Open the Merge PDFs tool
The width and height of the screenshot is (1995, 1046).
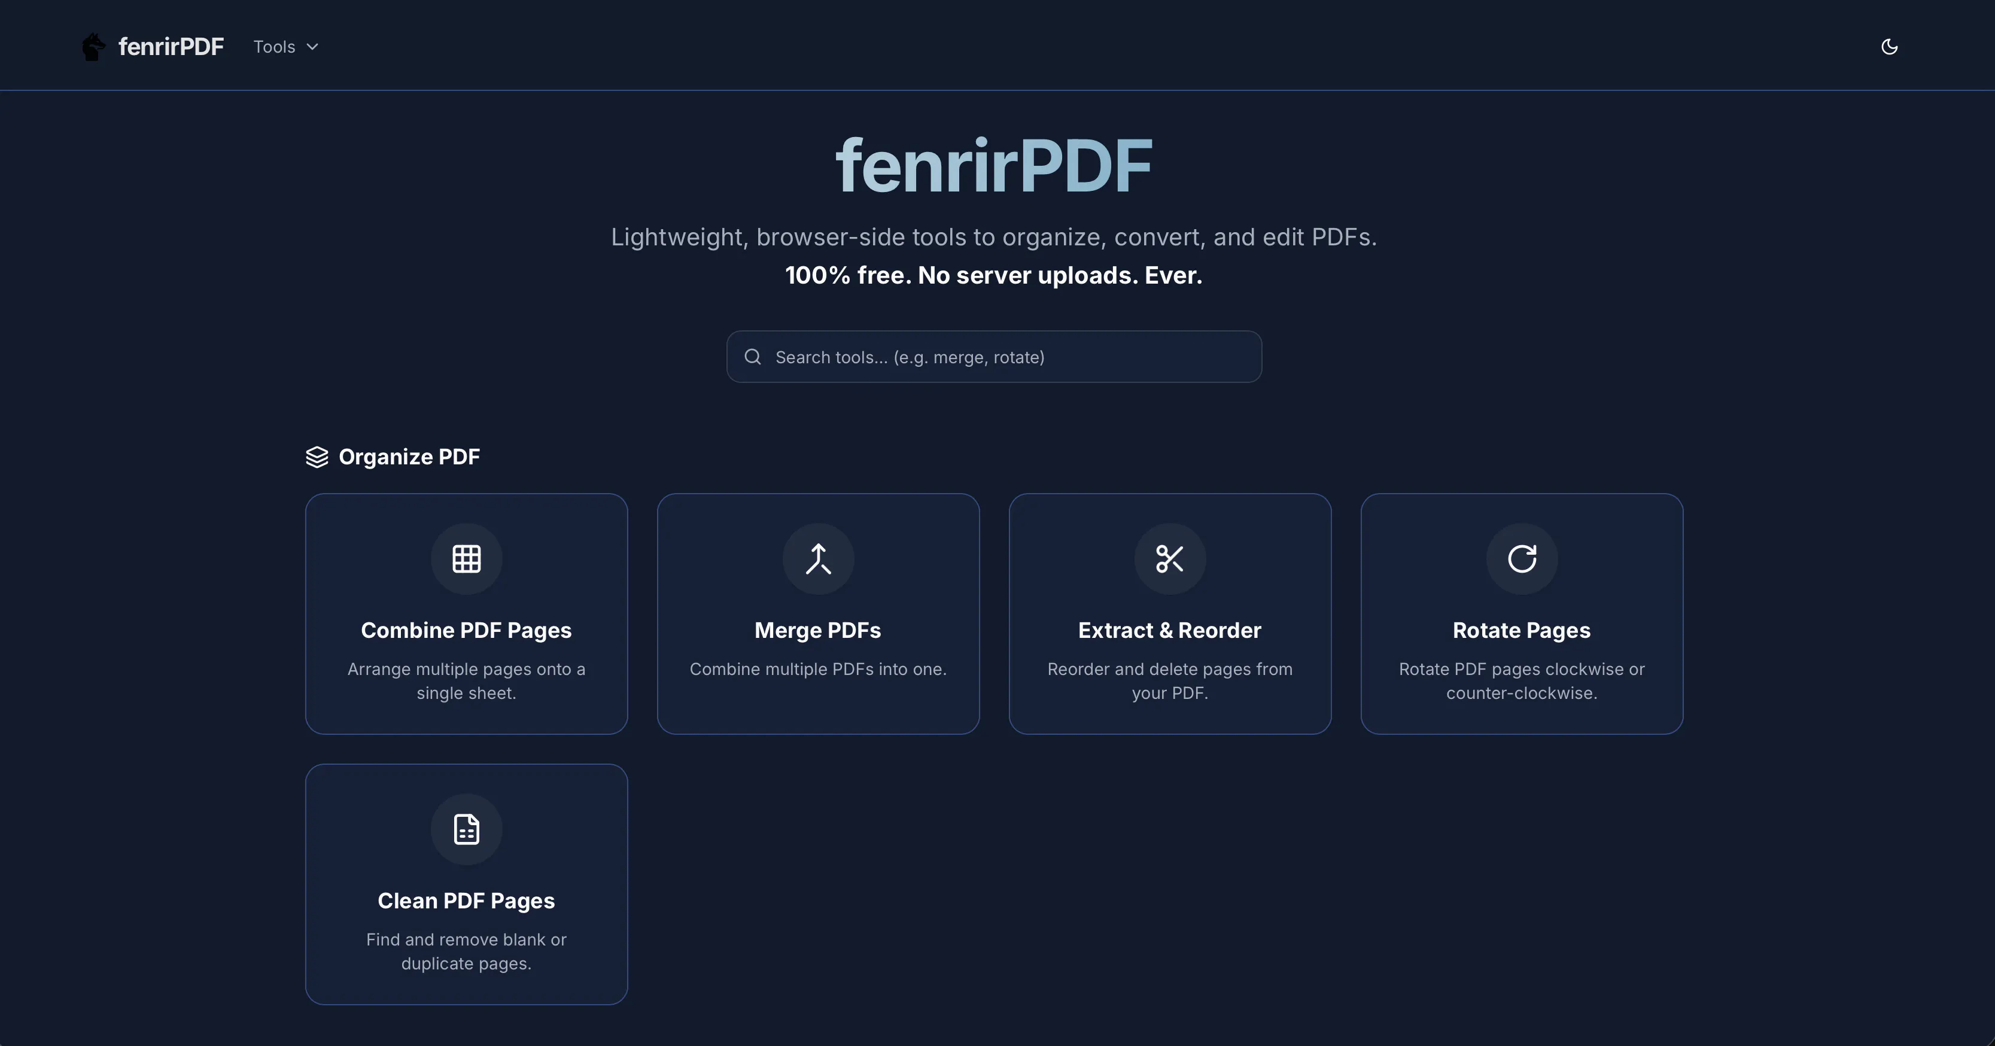(x=818, y=614)
